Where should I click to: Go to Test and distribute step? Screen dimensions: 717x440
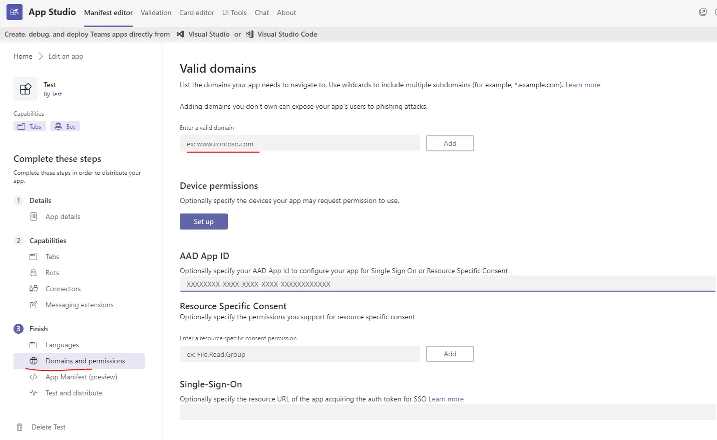74,393
